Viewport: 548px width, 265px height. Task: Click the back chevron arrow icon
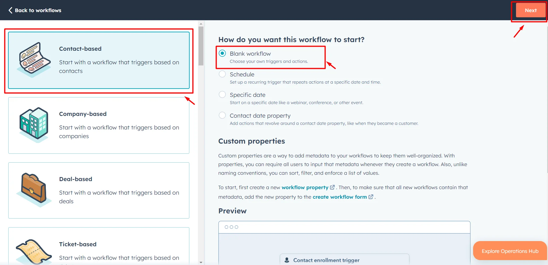(x=10, y=10)
